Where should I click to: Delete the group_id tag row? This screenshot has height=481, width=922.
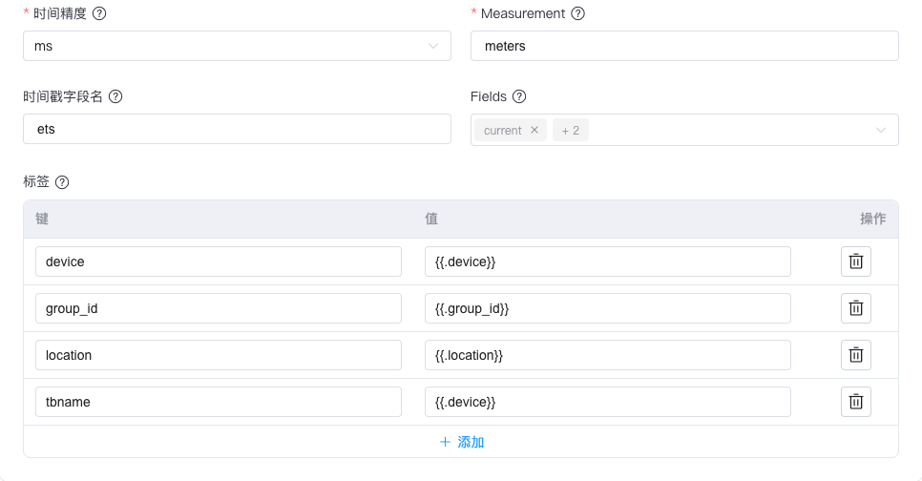855,308
